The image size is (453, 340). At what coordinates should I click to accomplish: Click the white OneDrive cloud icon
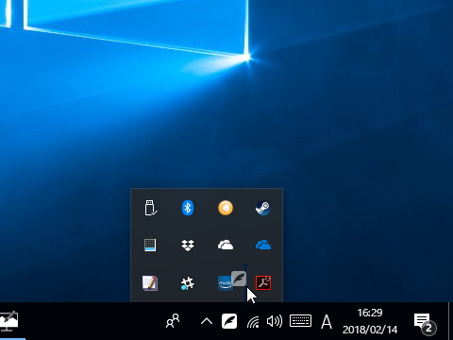(226, 245)
